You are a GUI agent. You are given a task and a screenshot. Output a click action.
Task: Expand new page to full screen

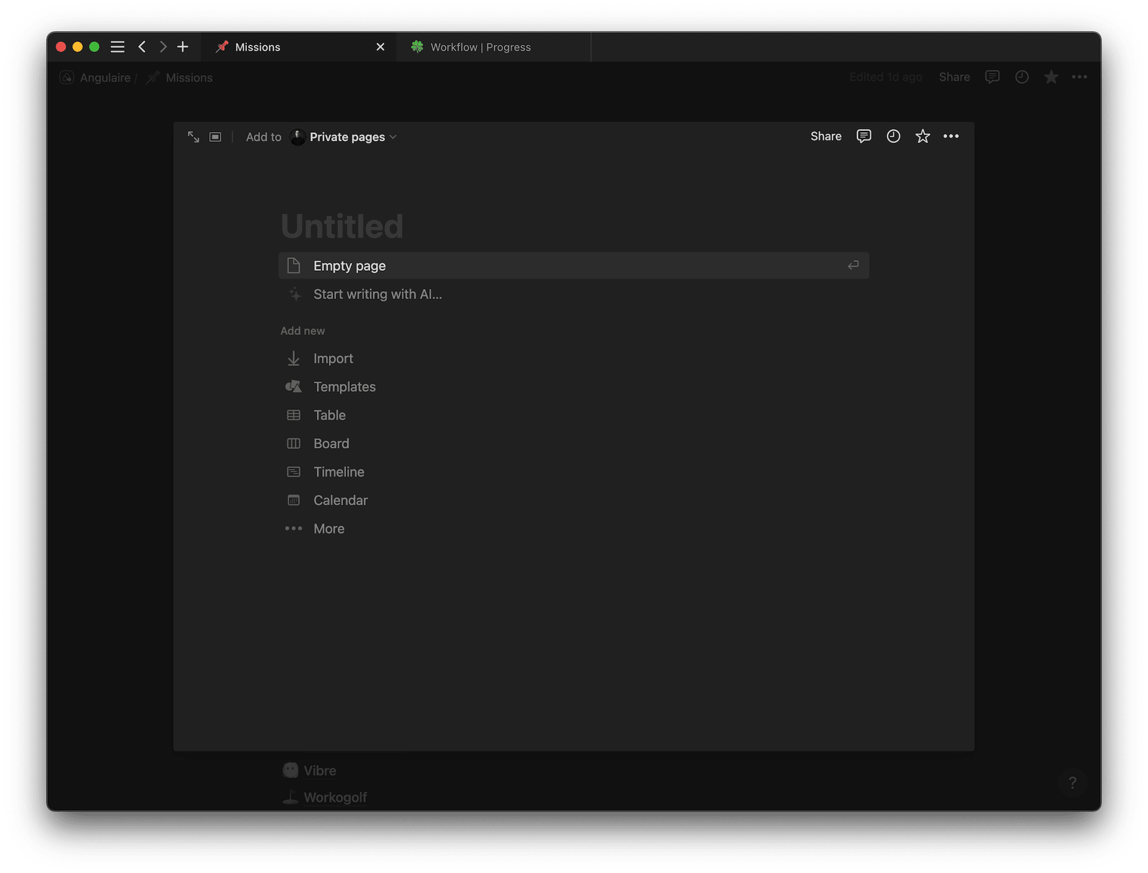(193, 137)
